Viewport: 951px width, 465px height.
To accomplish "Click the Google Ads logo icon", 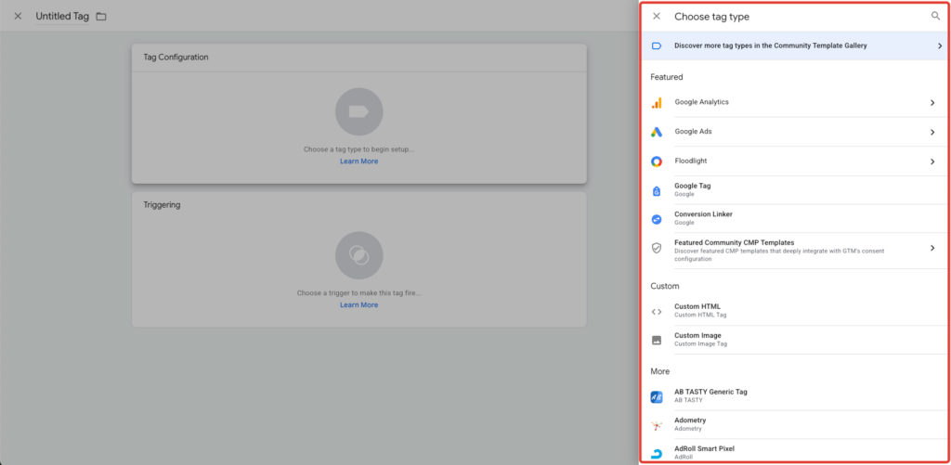I will click(x=657, y=132).
